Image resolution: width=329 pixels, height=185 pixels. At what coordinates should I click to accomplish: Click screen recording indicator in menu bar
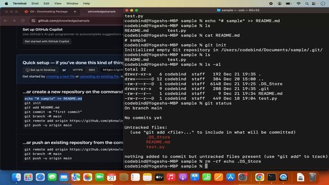[271, 4]
